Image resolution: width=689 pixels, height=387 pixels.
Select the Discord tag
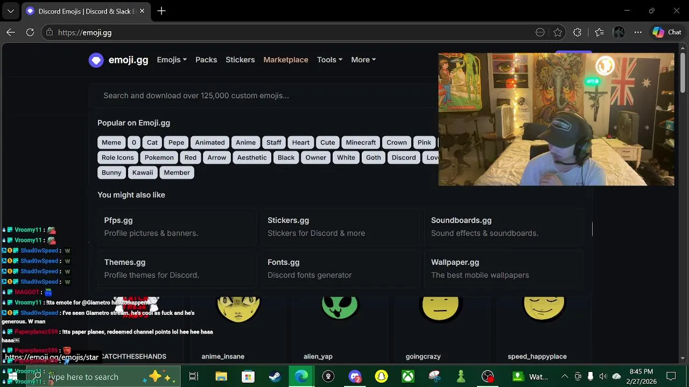pos(404,157)
